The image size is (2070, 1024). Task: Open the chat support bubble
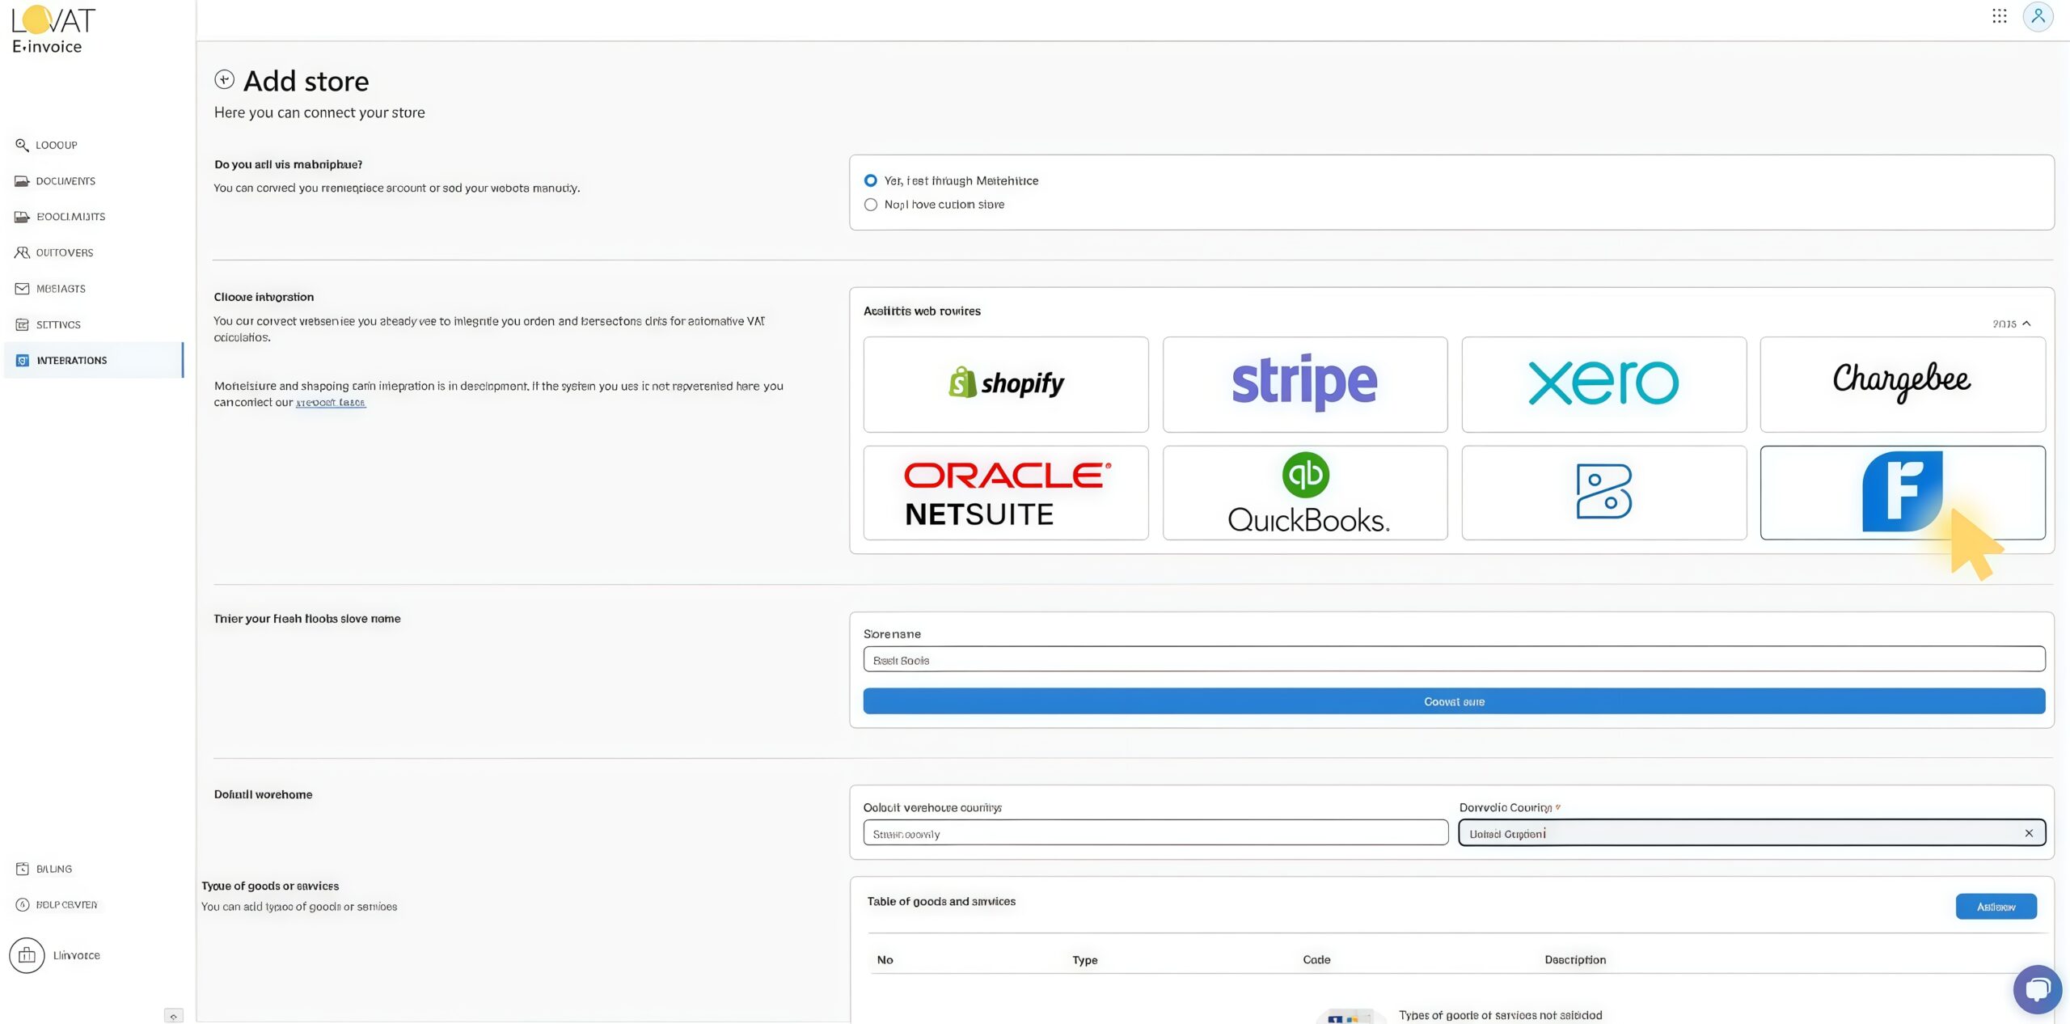pyautogui.click(x=2038, y=989)
